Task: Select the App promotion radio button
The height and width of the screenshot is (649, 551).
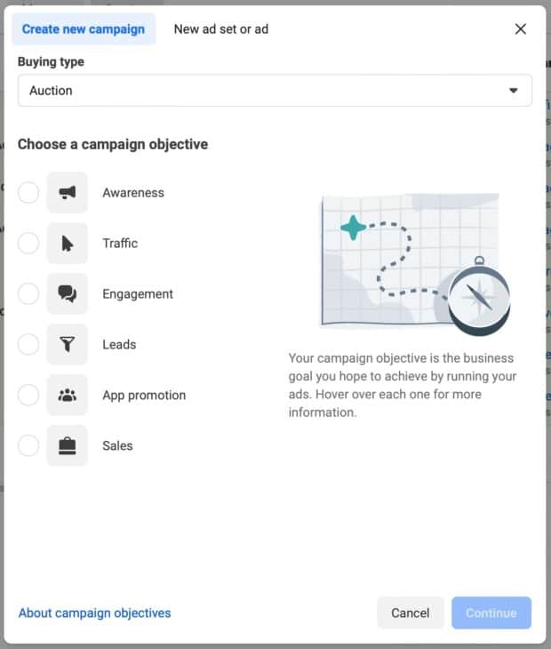Action: pos(28,396)
